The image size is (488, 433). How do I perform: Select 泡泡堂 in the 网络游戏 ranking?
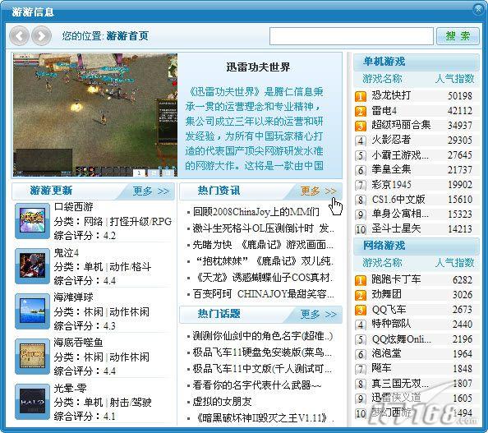(x=387, y=353)
